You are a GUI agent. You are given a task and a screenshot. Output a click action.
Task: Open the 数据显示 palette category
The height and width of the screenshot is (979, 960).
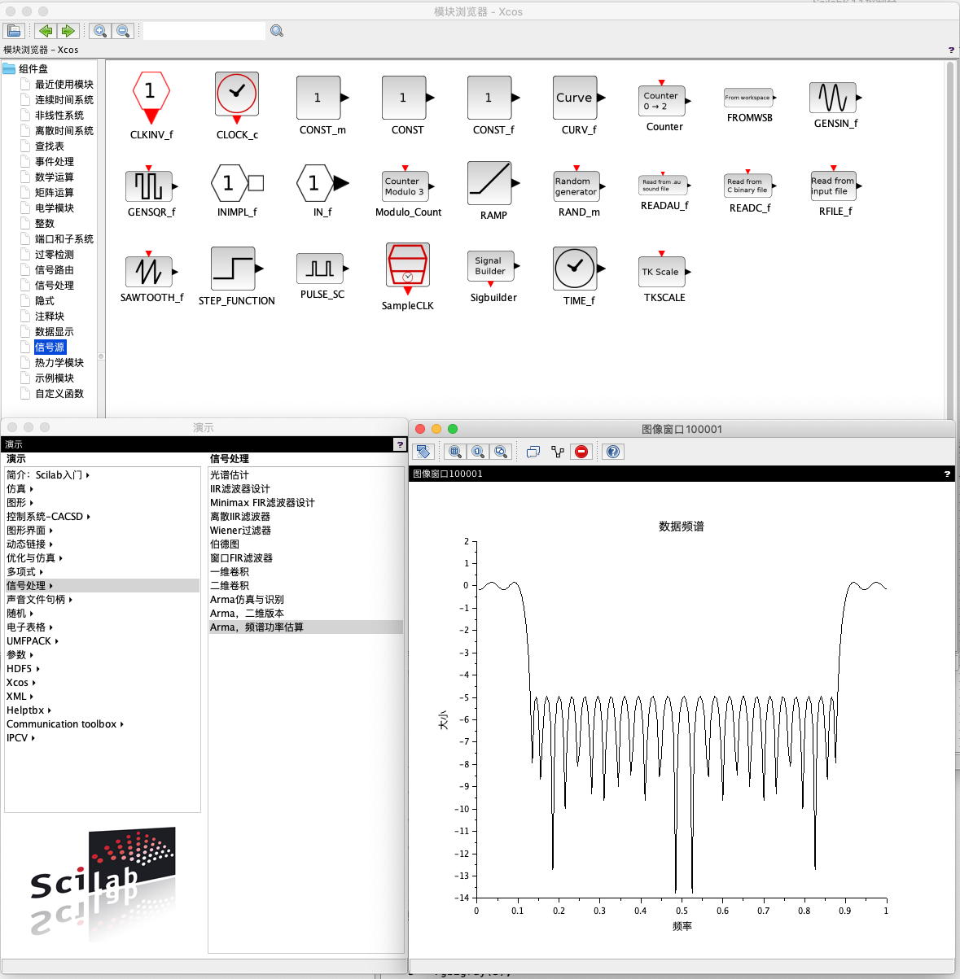[54, 332]
